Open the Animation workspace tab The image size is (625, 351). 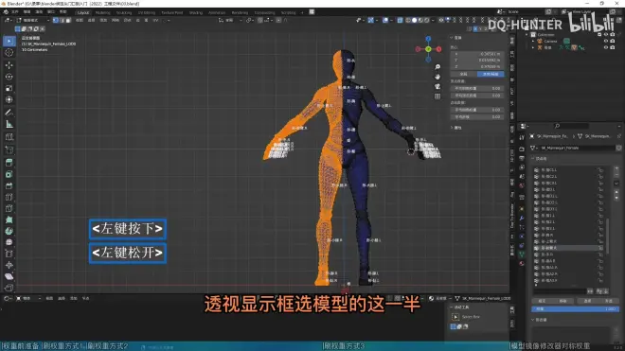click(217, 12)
